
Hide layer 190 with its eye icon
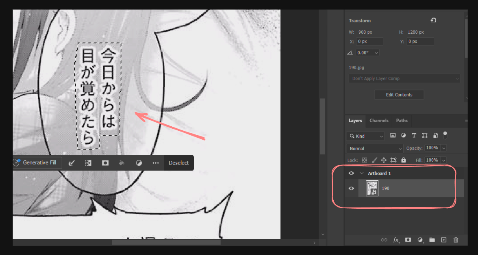click(x=351, y=188)
